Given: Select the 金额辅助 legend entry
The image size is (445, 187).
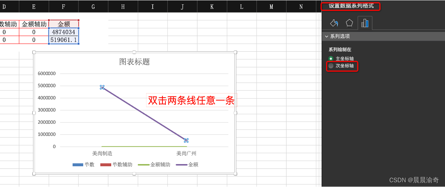Looking at the screenshot, I should [x=155, y=164].
